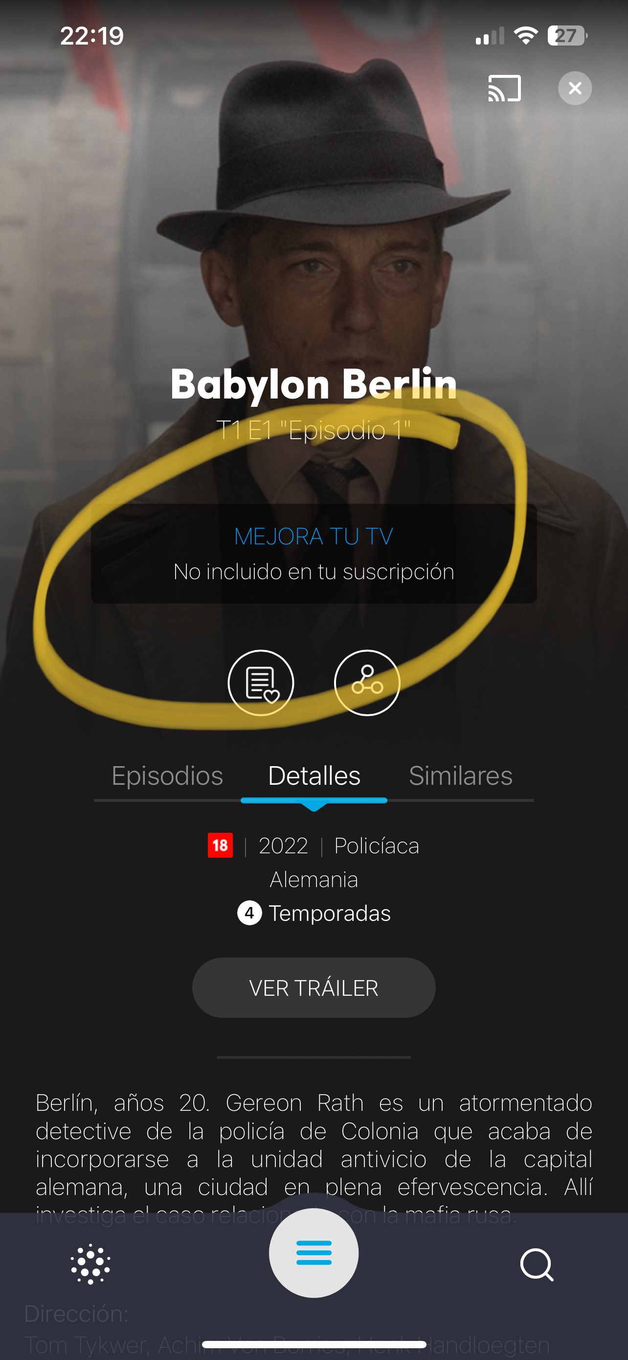628x1360 pixels.
Task: Open the Similares tab
Action: 460,775
